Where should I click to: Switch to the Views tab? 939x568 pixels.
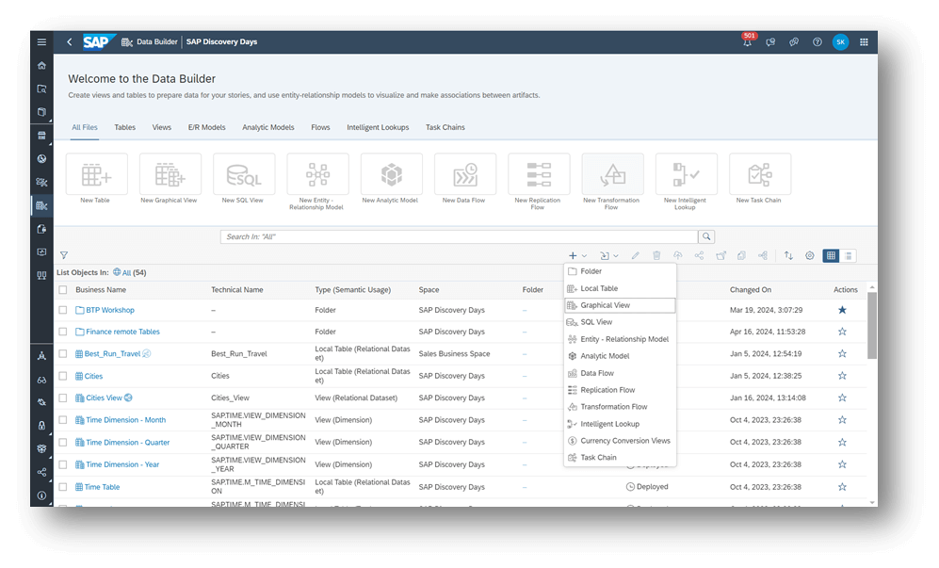(162, 127)
